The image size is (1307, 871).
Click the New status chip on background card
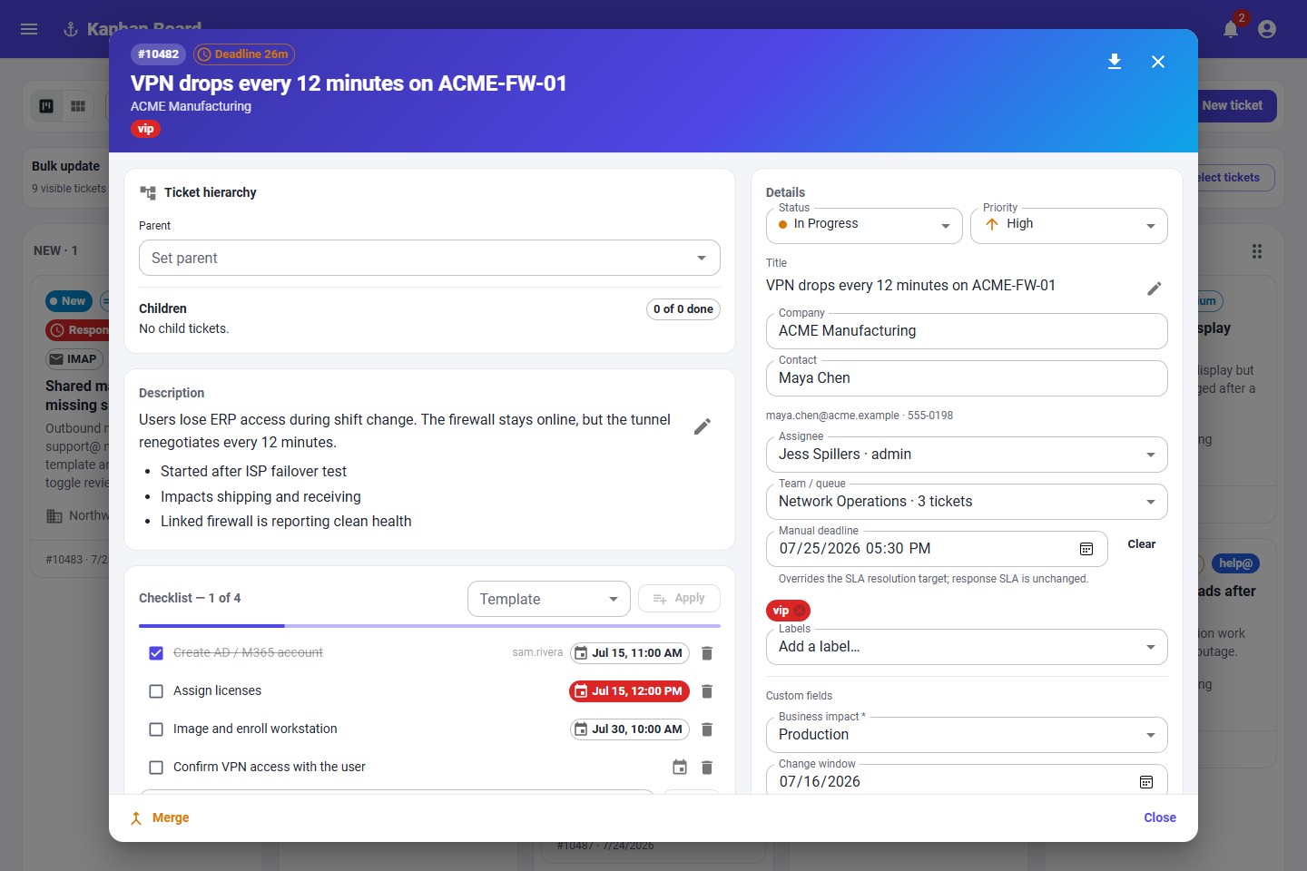tap(69, 301)
